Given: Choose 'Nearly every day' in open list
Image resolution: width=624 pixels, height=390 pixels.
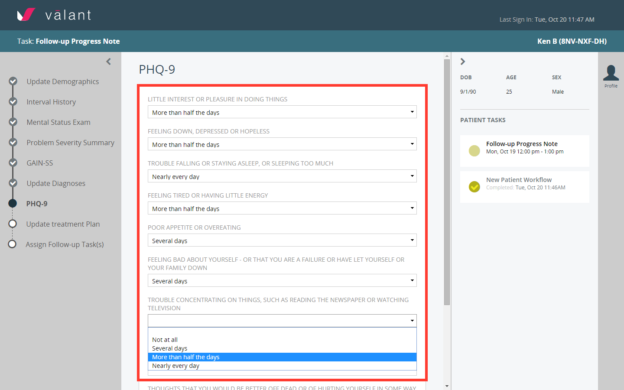Looking at the screenshot, I should click(x=282, y=366).
